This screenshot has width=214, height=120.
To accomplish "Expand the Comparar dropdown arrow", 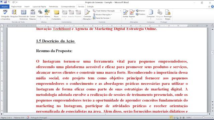I will point(151,19).
